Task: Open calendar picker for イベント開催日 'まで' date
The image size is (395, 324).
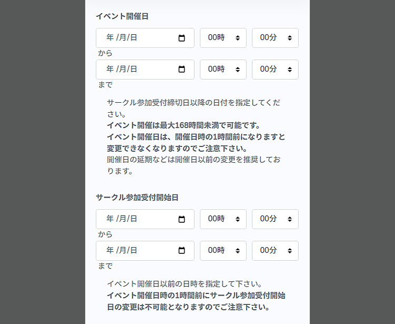Action: pos(182,70)
